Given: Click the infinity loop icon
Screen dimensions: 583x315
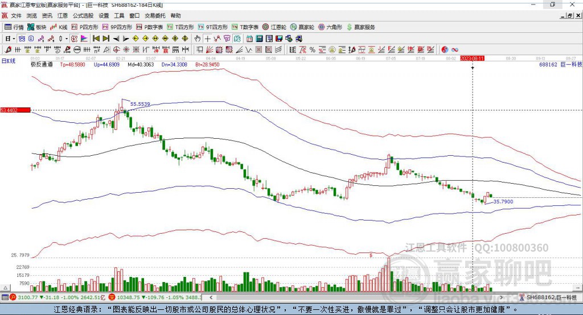Looking at the screenshot, I should point(454,49).
